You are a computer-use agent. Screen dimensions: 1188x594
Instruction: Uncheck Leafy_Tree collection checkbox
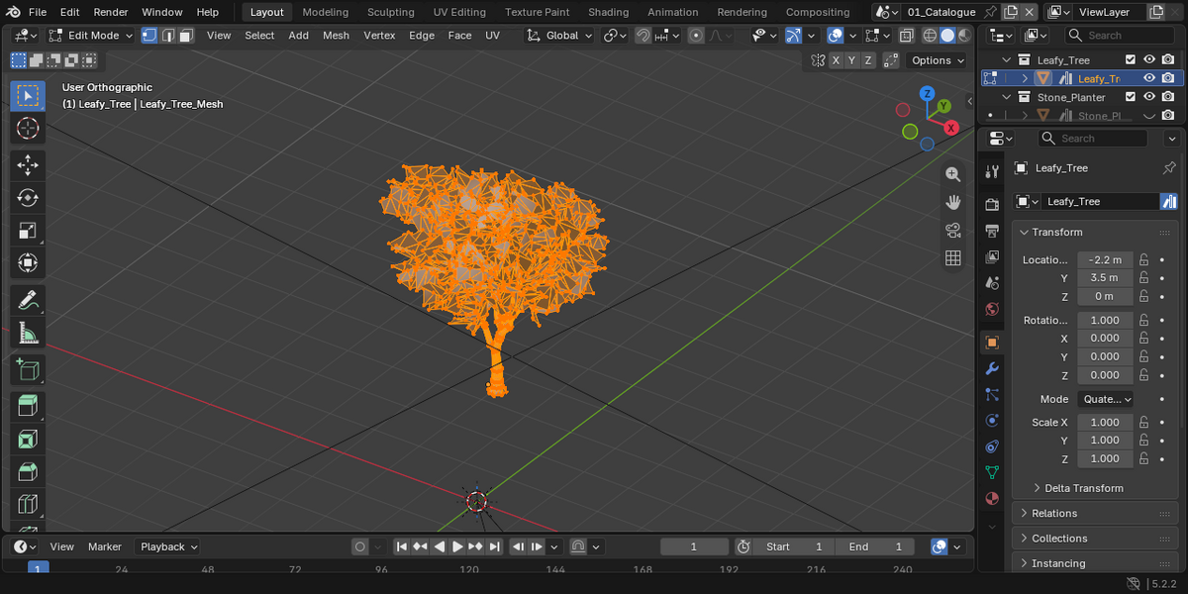1130,59
